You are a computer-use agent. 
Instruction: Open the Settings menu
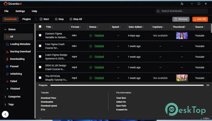pyautogui.click(x=20, y=11)
